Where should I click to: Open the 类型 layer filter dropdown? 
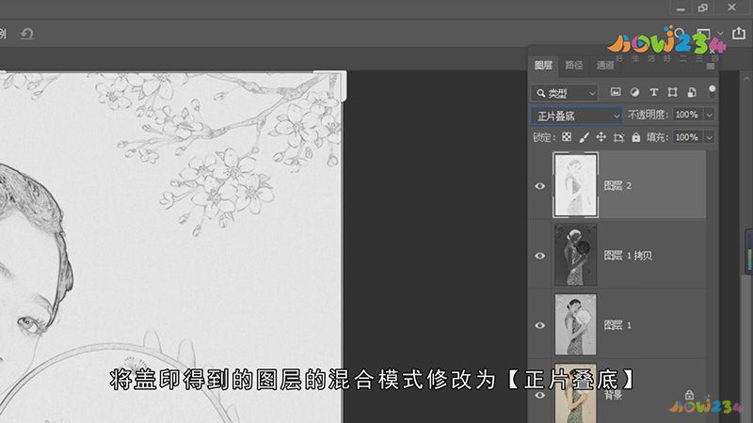pyautogui.click(x=564, y=92)
